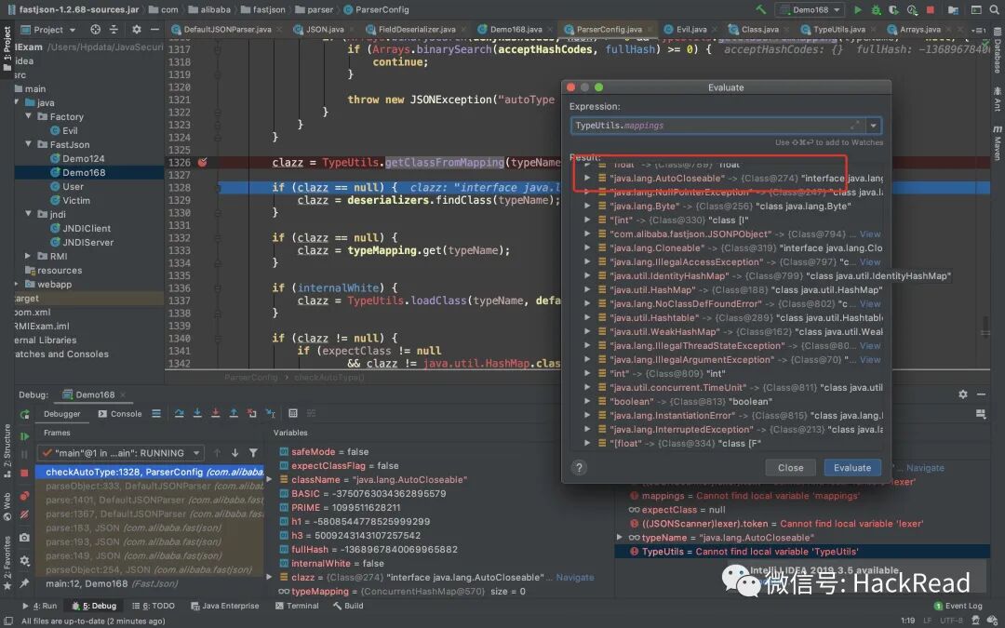This screenshot has width=1005, height=628.
Task: Click Step Over in debugger toolbar
Action: [179, 413]
